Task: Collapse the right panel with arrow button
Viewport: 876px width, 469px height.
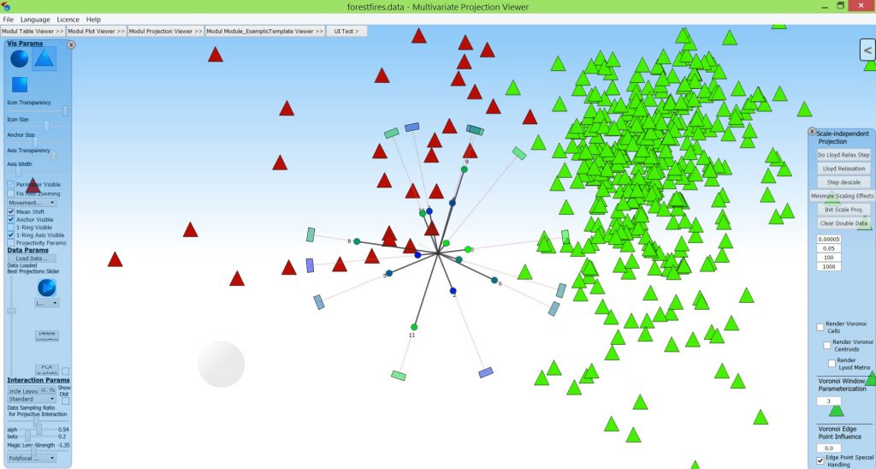Action: (x=867, y=51)
